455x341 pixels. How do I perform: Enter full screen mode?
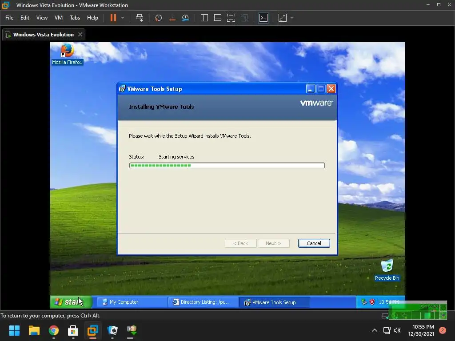pyautogui.click(x=231, y=18)
